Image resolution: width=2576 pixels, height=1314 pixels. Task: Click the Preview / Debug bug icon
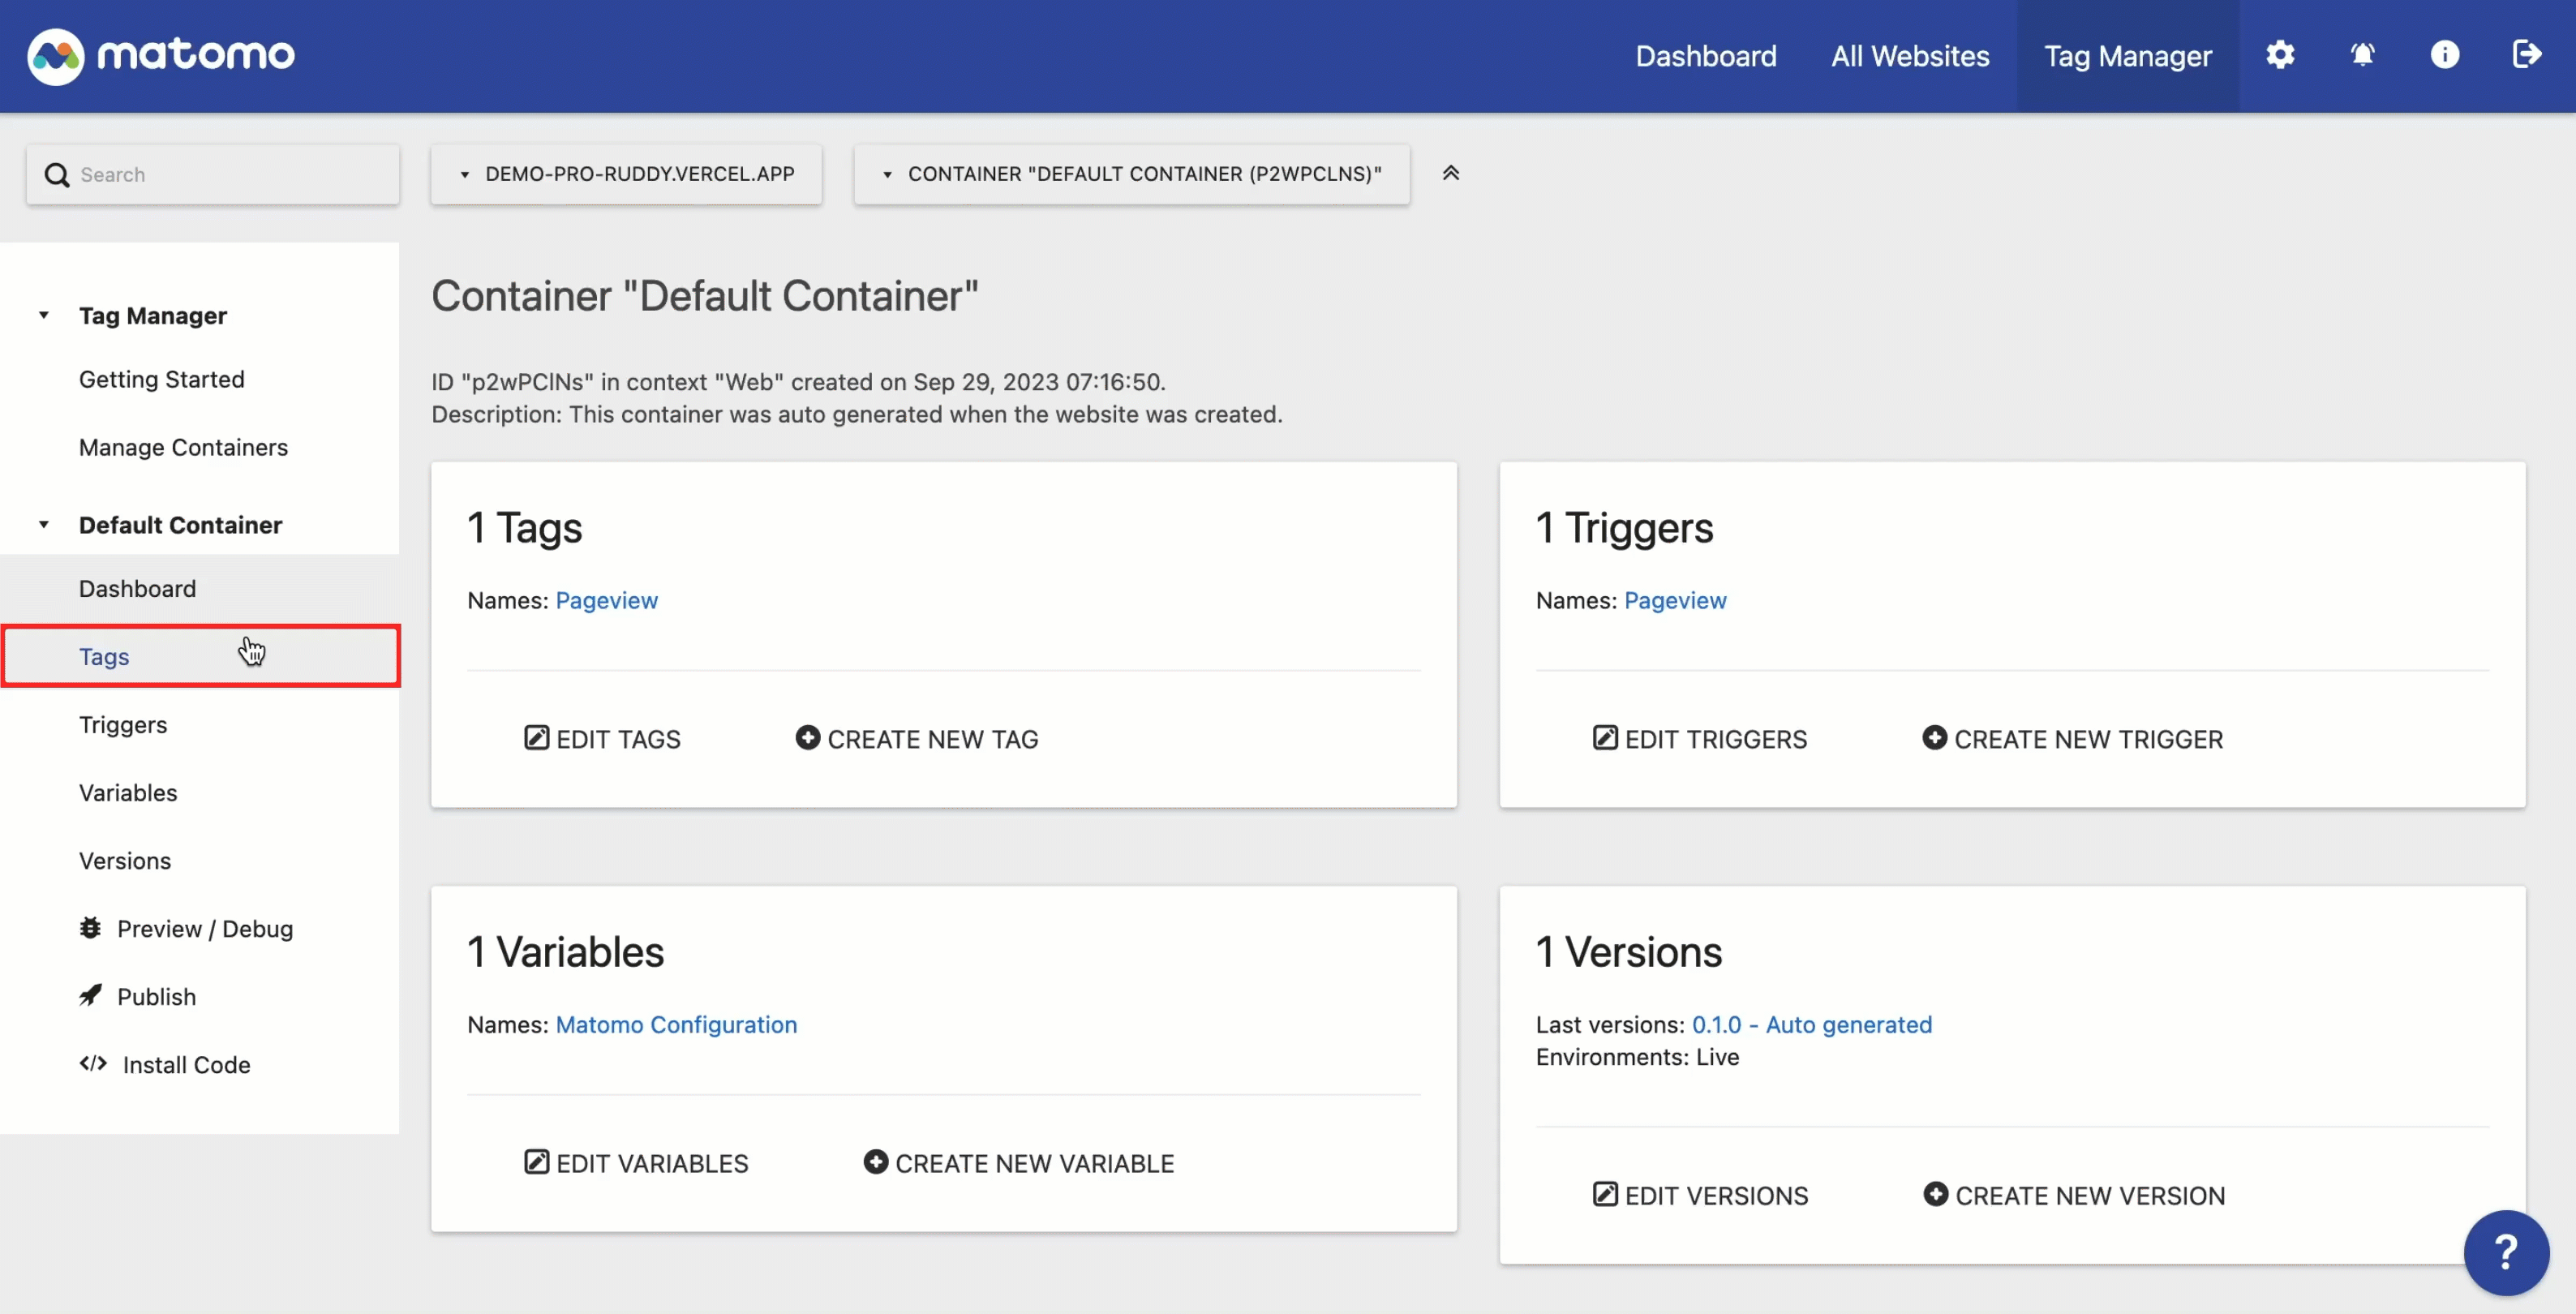pos(90,928)
